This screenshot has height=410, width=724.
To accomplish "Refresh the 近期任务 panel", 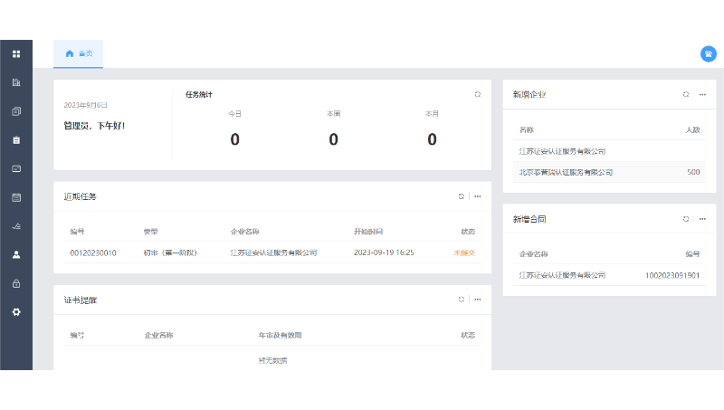I will [461, 196].
